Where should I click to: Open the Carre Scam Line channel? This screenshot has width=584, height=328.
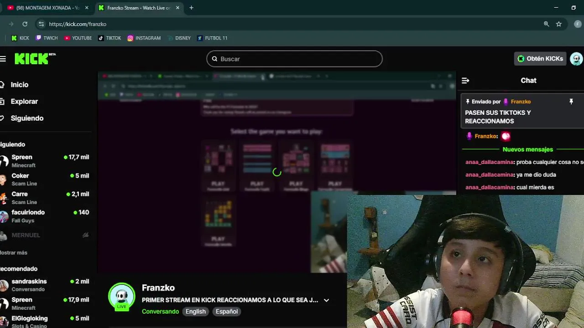point(45,198)
